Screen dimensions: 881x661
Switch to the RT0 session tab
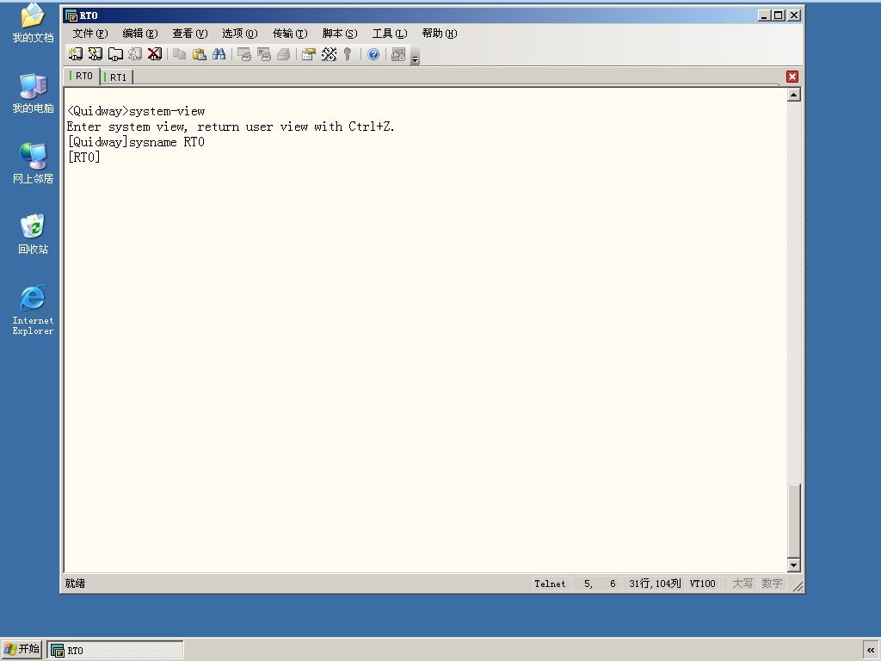point(82,76)
